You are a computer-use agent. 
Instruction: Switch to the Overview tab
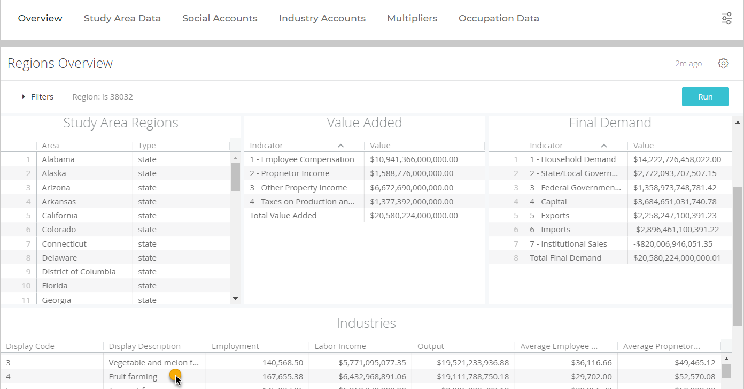tap(40, 18)
